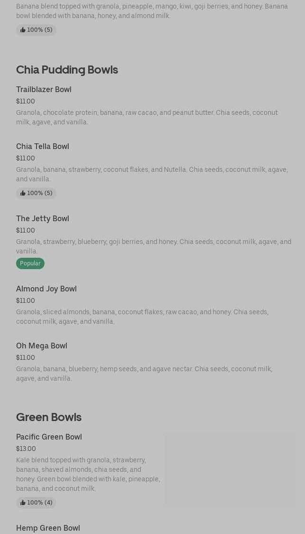
Task: Choose the Almond Joy Bowl
Action: coord(46,289)
